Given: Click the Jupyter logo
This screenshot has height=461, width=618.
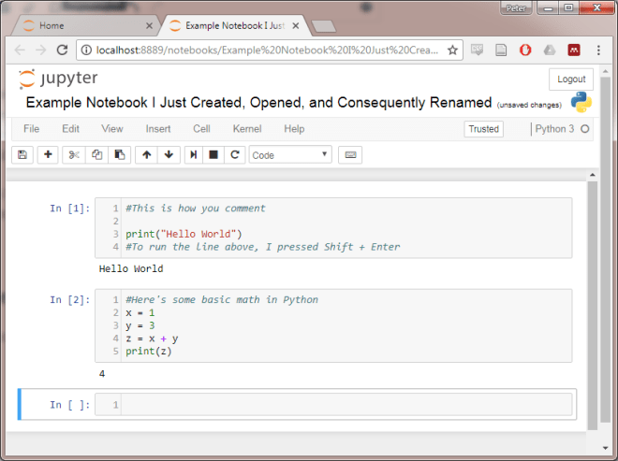Looking at the screenshot, I should pyautogui.click(x=58, y=79).
